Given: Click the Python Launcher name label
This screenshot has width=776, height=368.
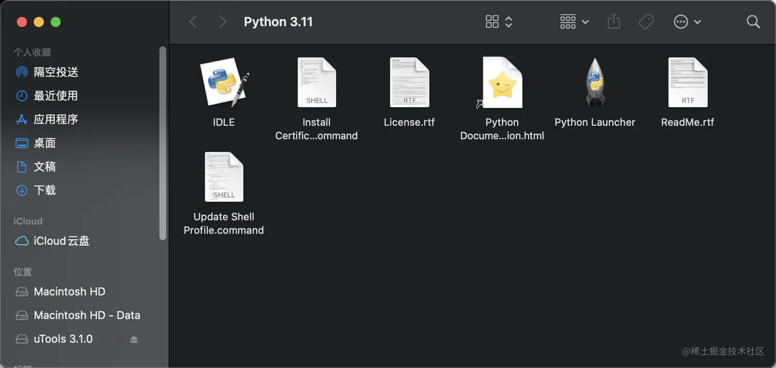Looking at the screenshot, I should click(x=595, y=122).
